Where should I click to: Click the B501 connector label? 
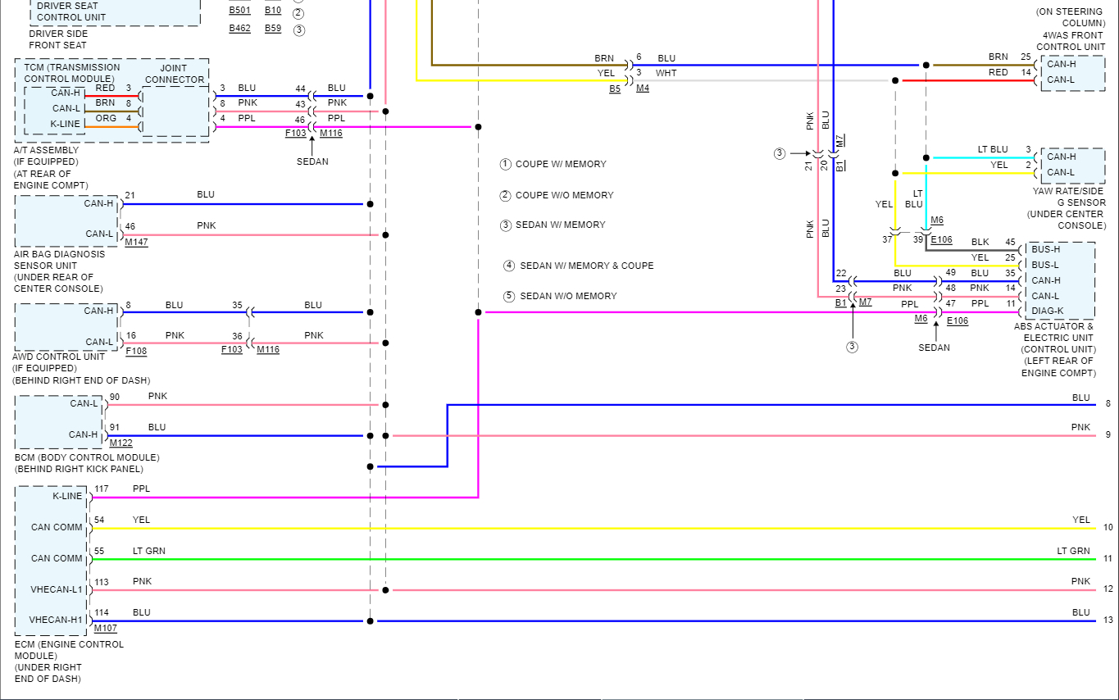pyautogui.click(x=239, y=11)
